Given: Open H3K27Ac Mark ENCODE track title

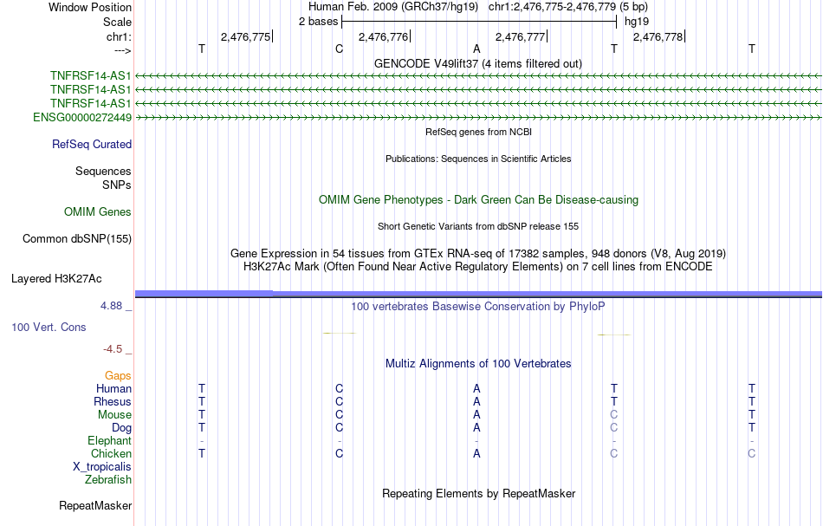Looking at the screenshot, I should [477, 267].
